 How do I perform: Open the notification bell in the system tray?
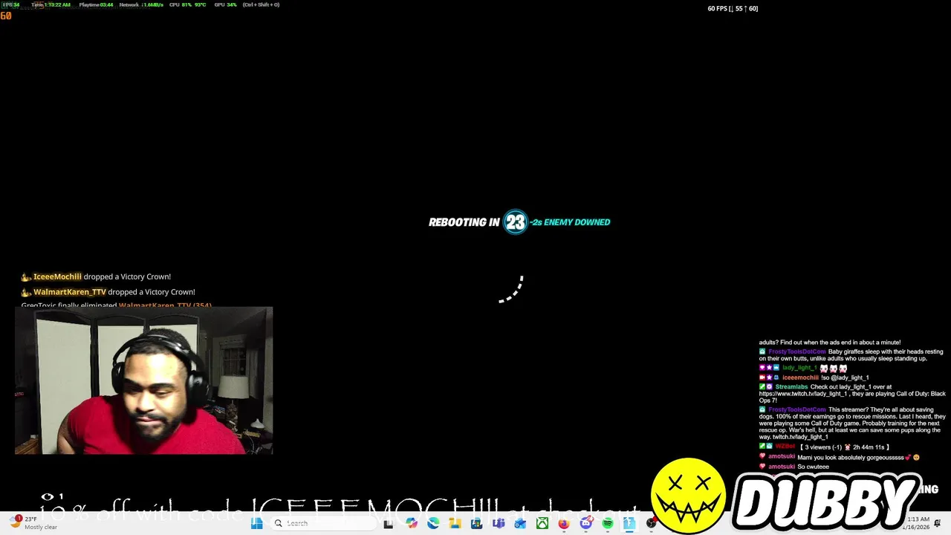coord(938,523)
